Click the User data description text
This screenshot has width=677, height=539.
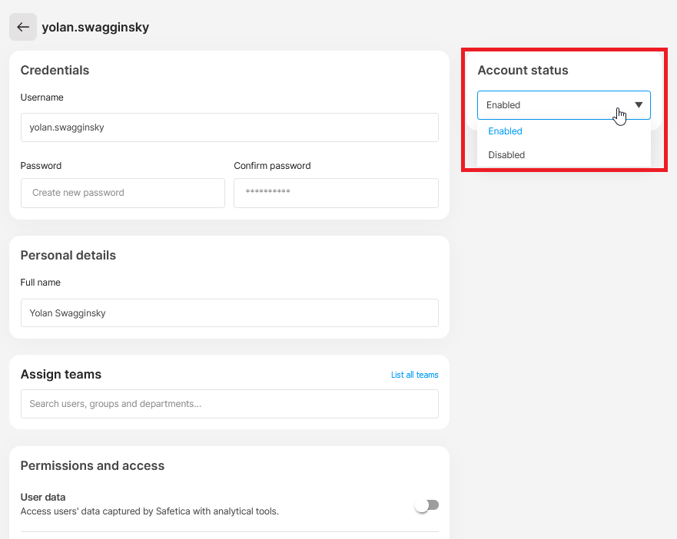149,511
